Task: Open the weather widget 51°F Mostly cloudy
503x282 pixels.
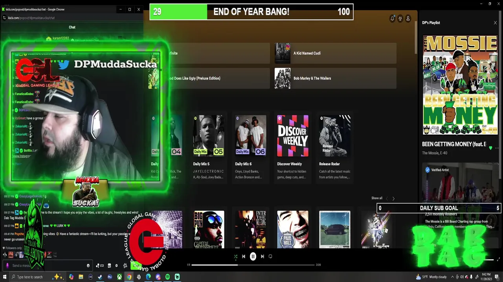Action: pyautogui.click(x=431, y=277)
